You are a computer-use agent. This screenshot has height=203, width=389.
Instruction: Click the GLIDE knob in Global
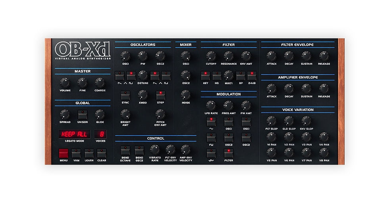coord(100,115)
